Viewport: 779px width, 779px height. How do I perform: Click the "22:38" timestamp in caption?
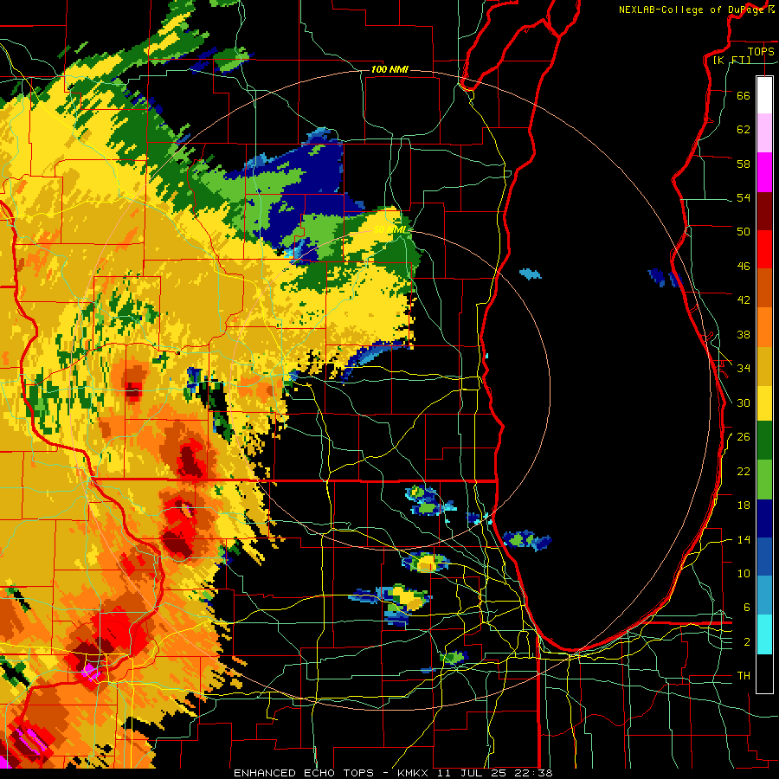click(x=535, y=773)
